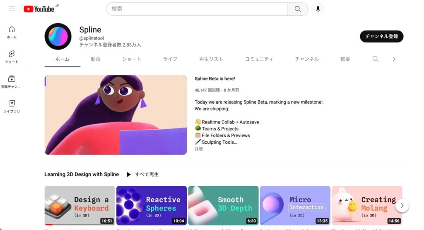Go to Home in sidebar
Screen dimensions: 424x230
pyautogui.click(x=12, y=32)
